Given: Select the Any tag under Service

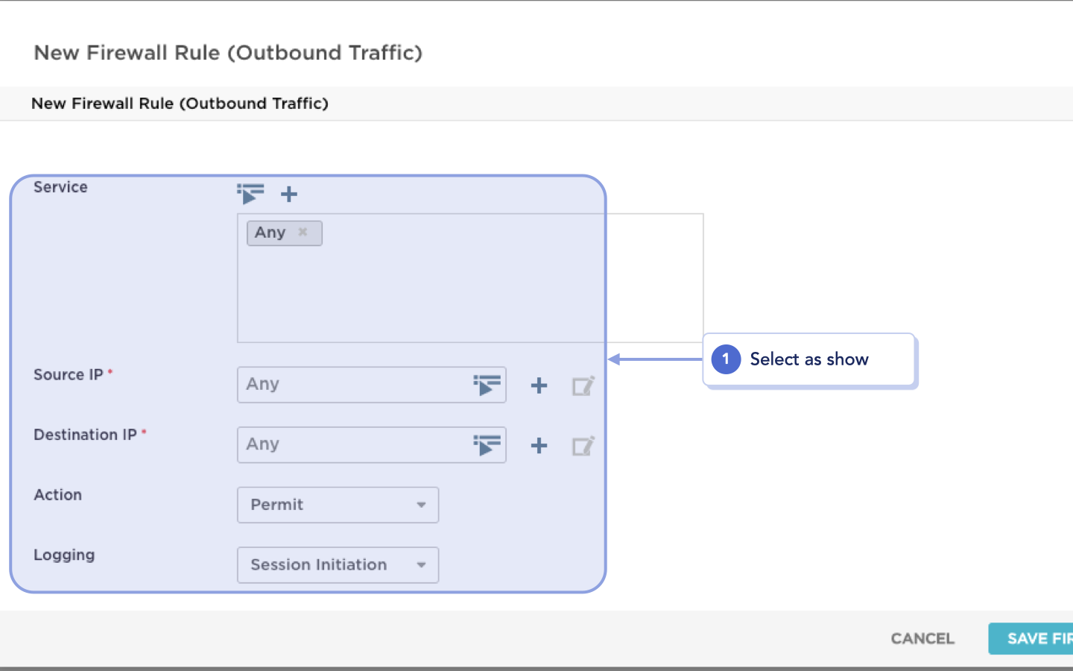Looking at the screenshot, I should (271, 232).
